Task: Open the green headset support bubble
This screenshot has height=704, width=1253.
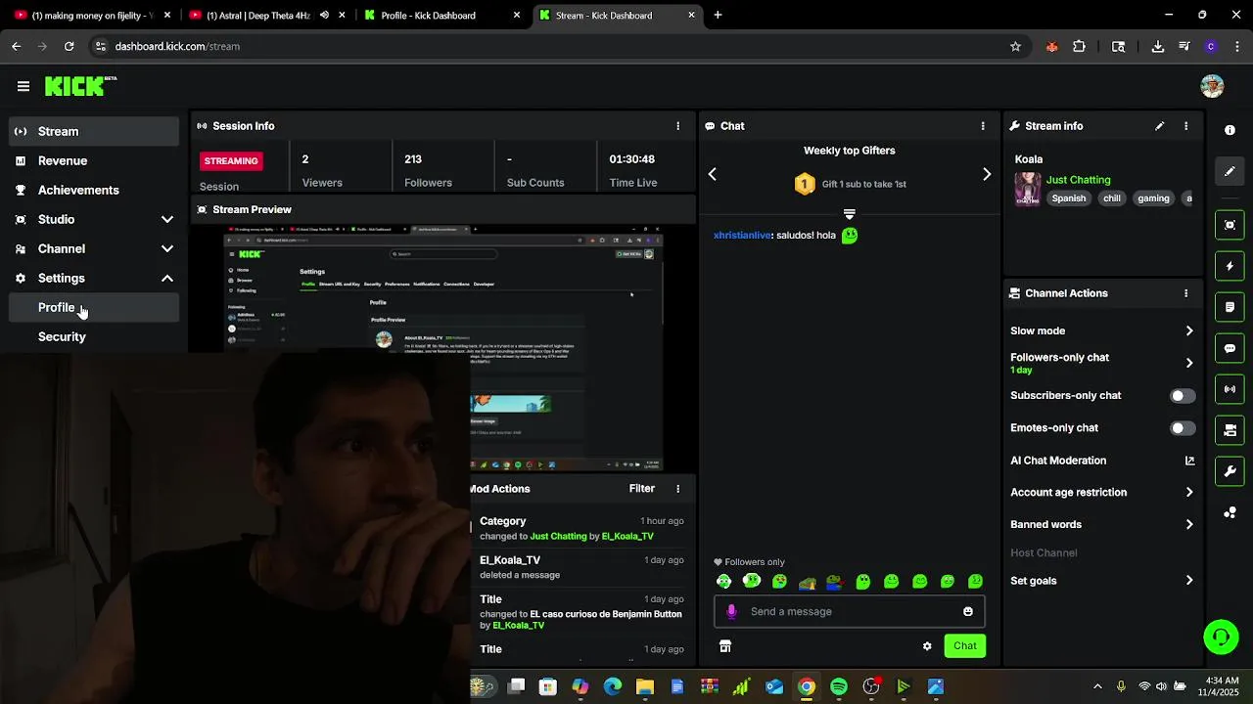Action: (1221, 638)
